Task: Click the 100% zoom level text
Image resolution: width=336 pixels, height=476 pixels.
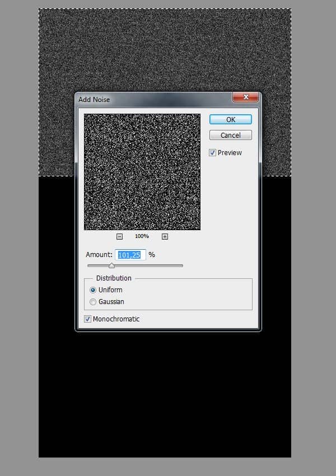Action: [142, 236]
